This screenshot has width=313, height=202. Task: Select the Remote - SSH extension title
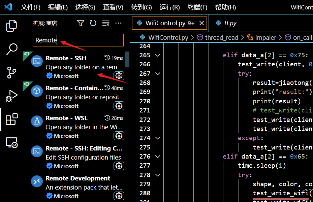(66, 58)
